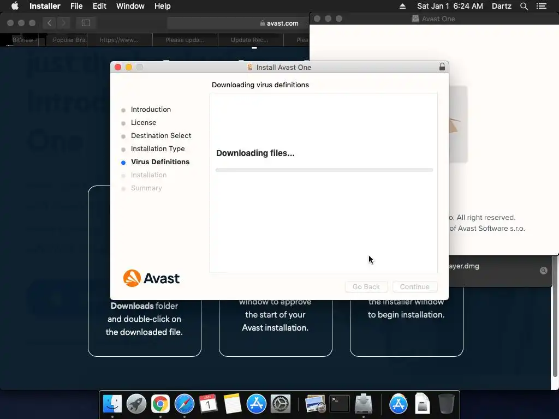This screenshot has height=419, width=559.
Task: Click the Downloading files... label
Action: click(255, 153)
